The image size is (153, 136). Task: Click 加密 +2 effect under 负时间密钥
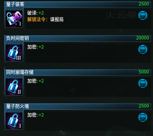point(35,47)
